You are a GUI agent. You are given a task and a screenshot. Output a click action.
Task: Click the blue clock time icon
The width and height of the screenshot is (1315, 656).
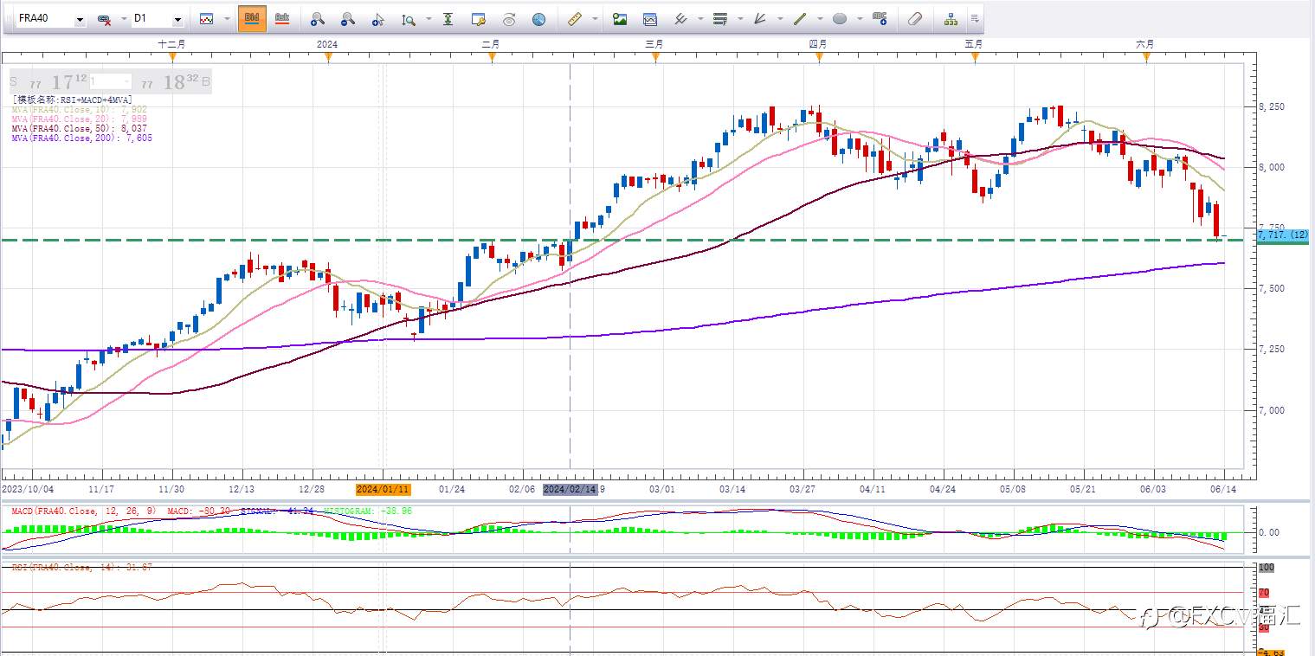click(538, 19)
